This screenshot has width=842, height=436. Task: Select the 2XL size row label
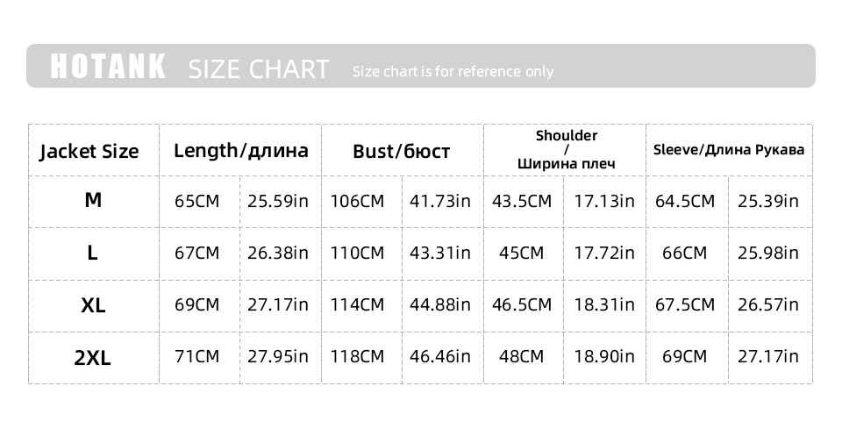(93, 357)
